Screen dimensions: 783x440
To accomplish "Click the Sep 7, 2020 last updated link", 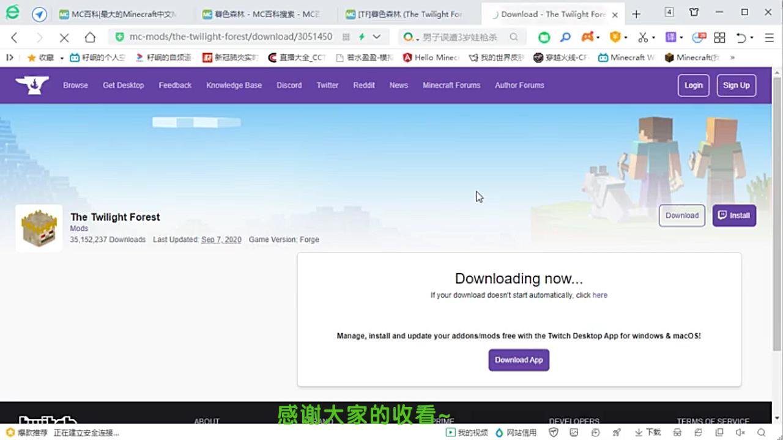I will coord(221,240).
